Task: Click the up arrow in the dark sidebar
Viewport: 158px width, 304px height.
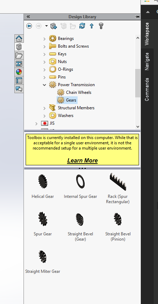Action: pyautogui.click(x=148, y=12)
